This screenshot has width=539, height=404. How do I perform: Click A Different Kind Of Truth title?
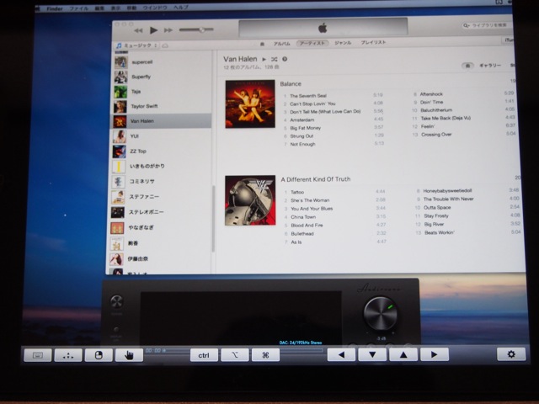pos(316,179)
